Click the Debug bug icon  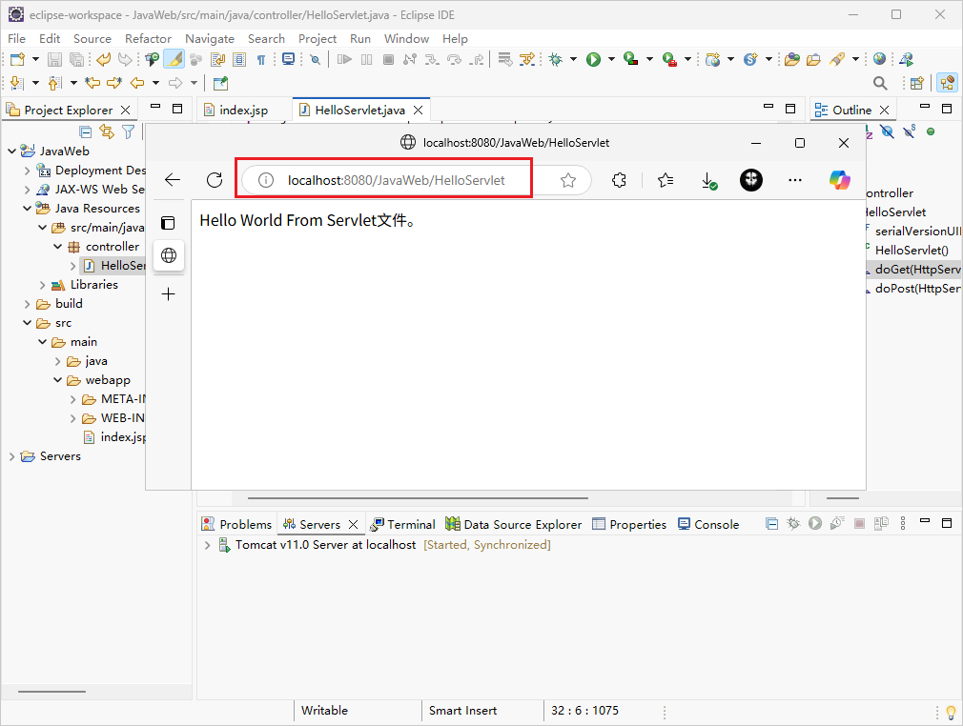tap(555, 59)
